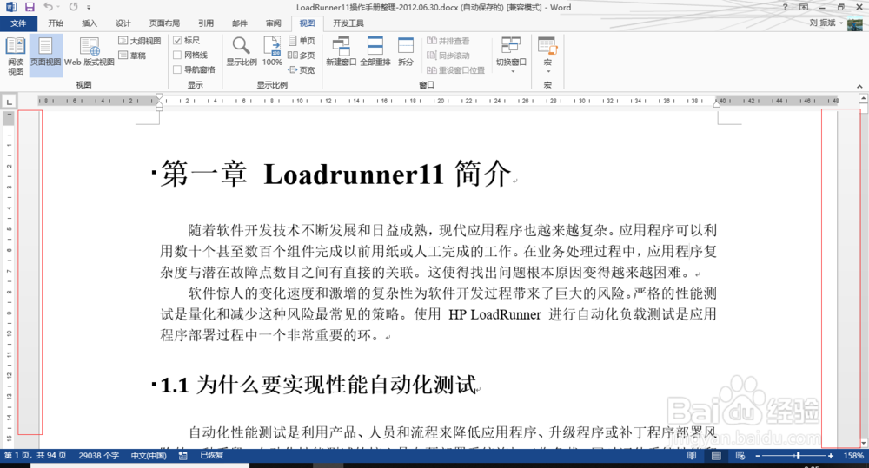The height and width of the screenshot is (468, 869).
Task: Redo with the repeat arrow icon
Action: point(74,7)
